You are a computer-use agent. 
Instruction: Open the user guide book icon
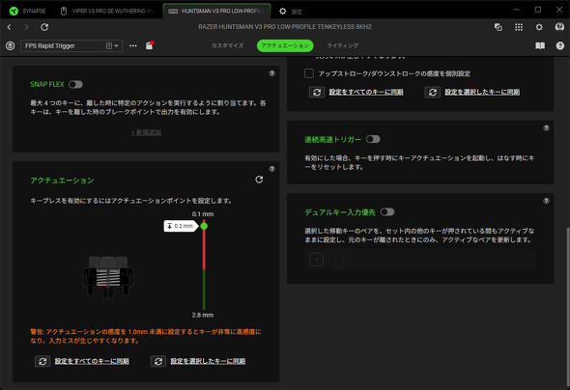pyautogui.click(x=540, y=45)
